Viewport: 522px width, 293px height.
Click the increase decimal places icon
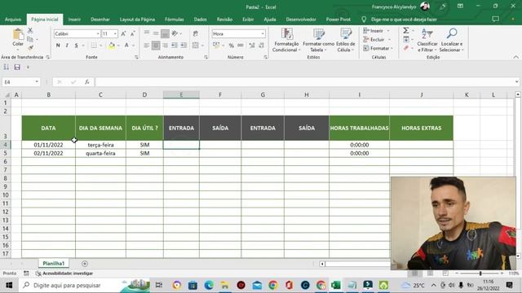(x=252, y=46)
